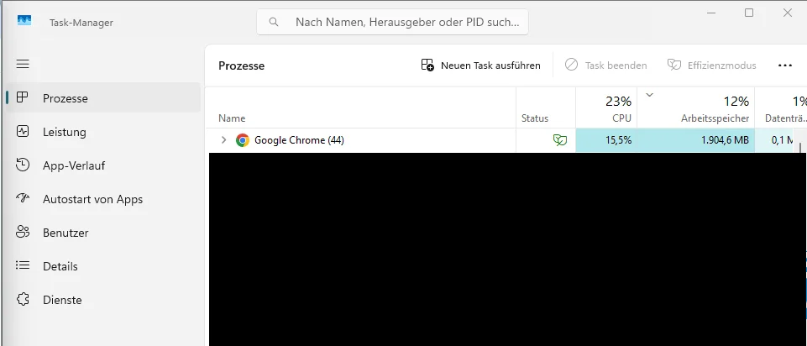Toggle Effizienzmodus for the process
Viewport: 807px width, 346px height.
coord(712,66)
